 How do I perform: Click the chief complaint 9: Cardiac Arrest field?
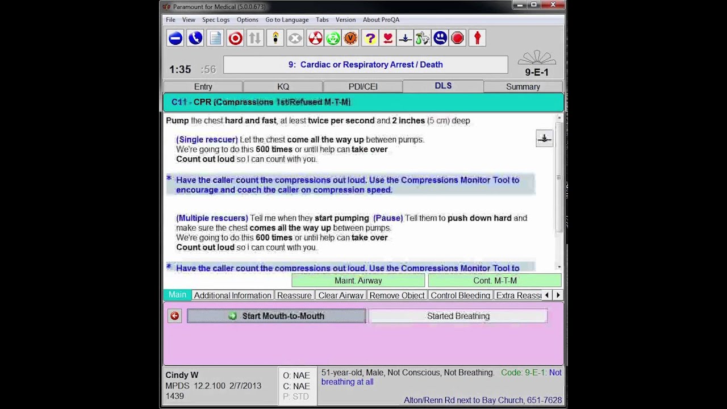point(365,65)
